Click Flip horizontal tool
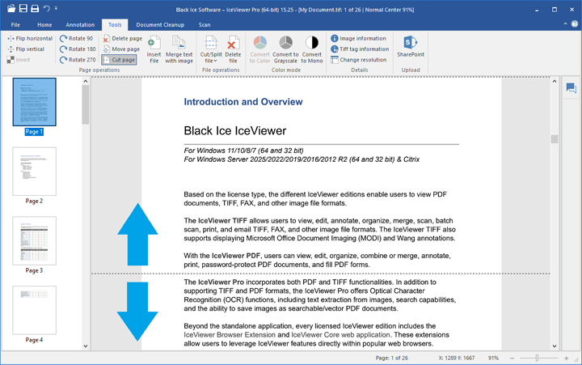This screenshot has height=365, width=582. [x=30, y=38]
